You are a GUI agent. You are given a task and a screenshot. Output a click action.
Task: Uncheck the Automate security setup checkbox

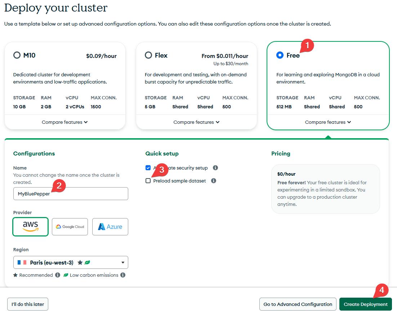coord(148,168)
